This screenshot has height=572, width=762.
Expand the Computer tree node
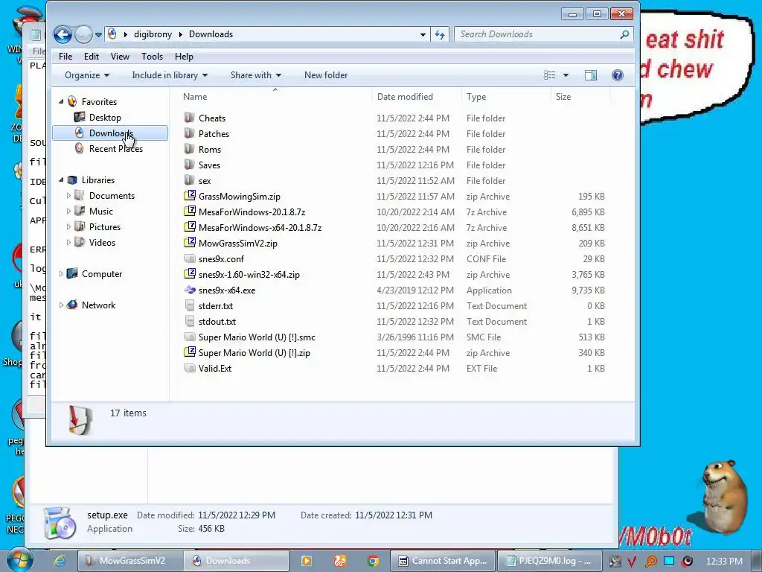(x=61, y=274)
